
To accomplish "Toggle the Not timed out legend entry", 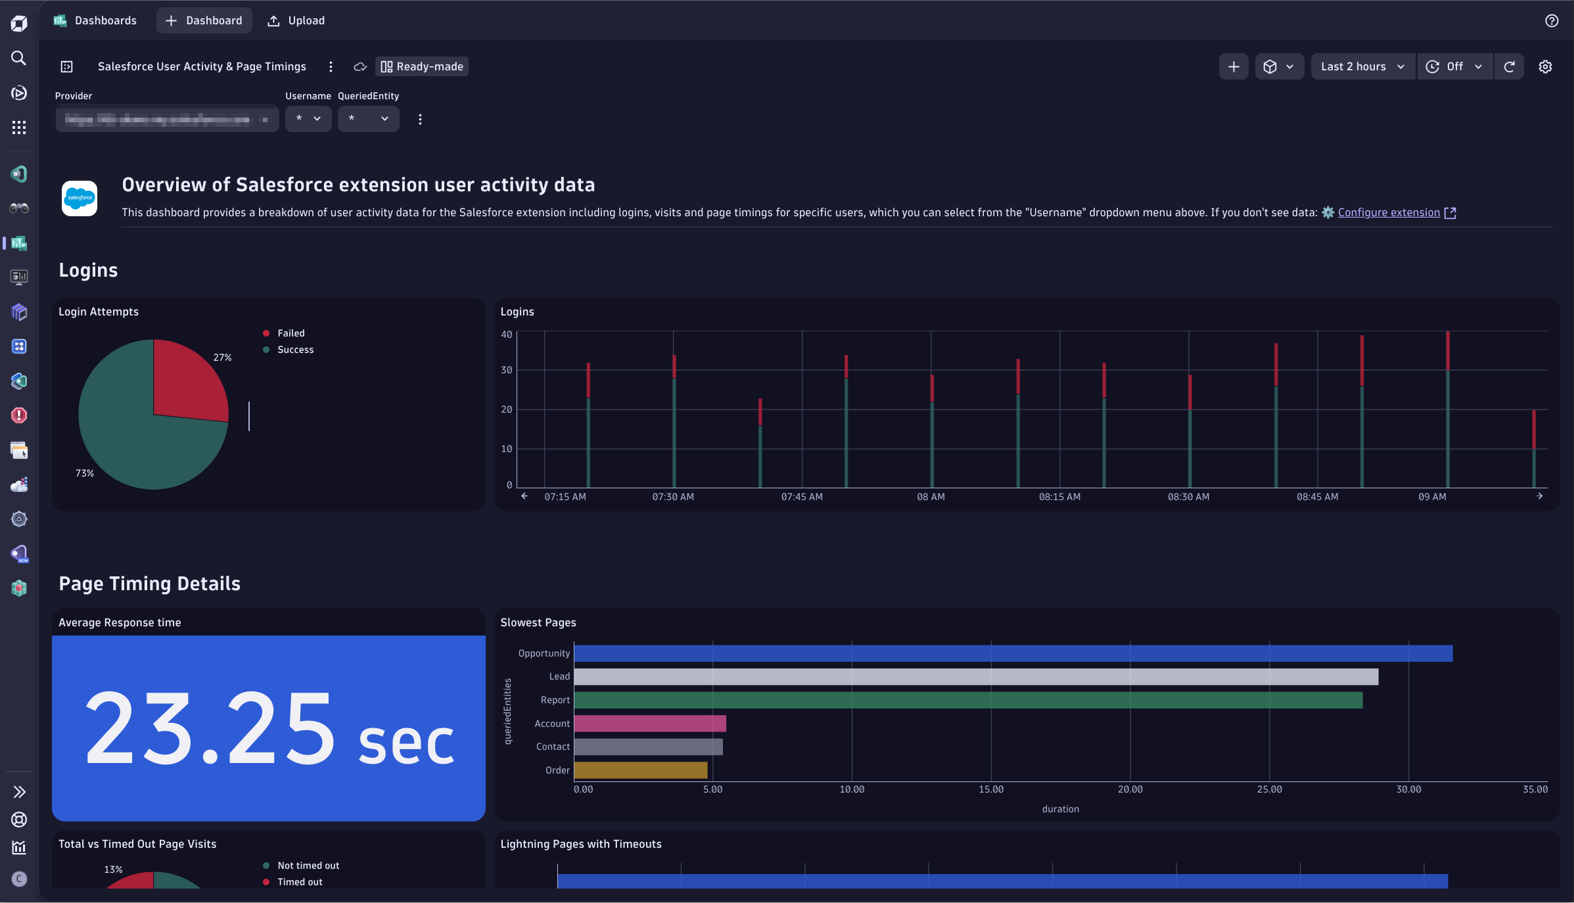I will [301, 866].
